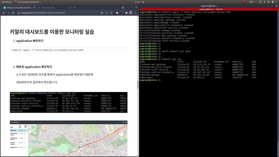The width and height of the screenshot is (279, 157).
Task: Click the volume icon in system tray
Action: point(269,2)
